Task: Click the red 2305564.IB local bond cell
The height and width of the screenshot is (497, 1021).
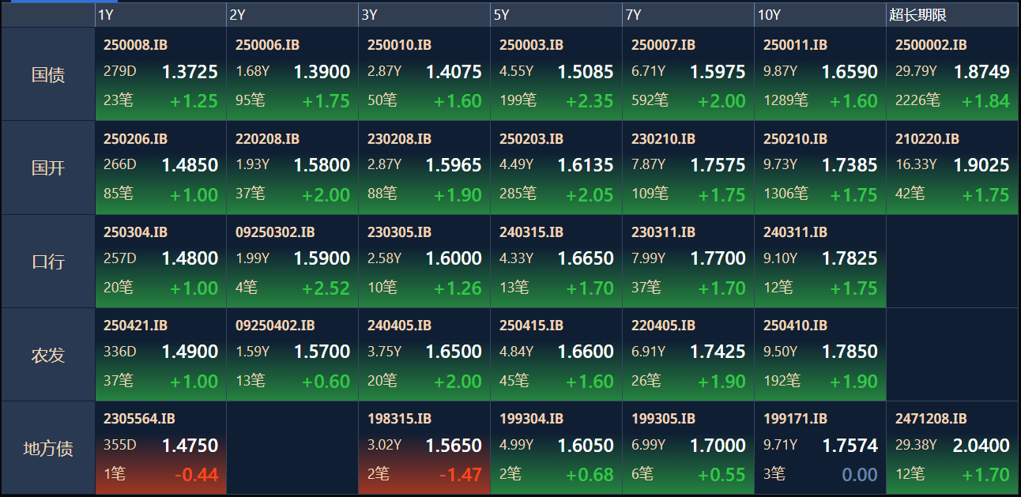Action: pyautogui.click(x=160, y=448)
